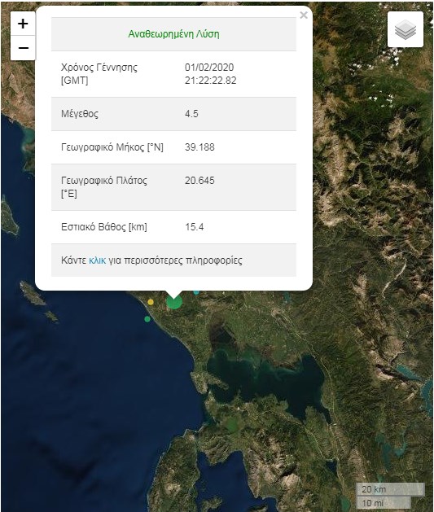Zoom out with the minus button
The image size is (434, 512).
[x=23, y=48]
